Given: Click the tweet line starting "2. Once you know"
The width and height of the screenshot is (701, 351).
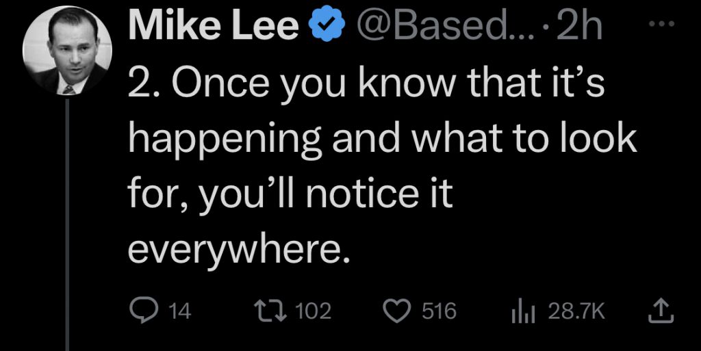Looking at the screenshot, I should pyautogui.click(x=366, y=84).
